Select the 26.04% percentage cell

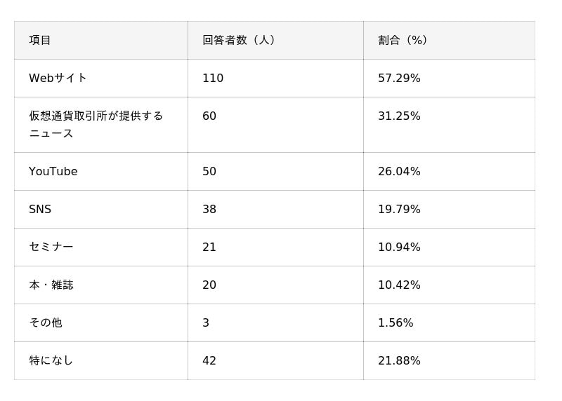click(399, 172)
